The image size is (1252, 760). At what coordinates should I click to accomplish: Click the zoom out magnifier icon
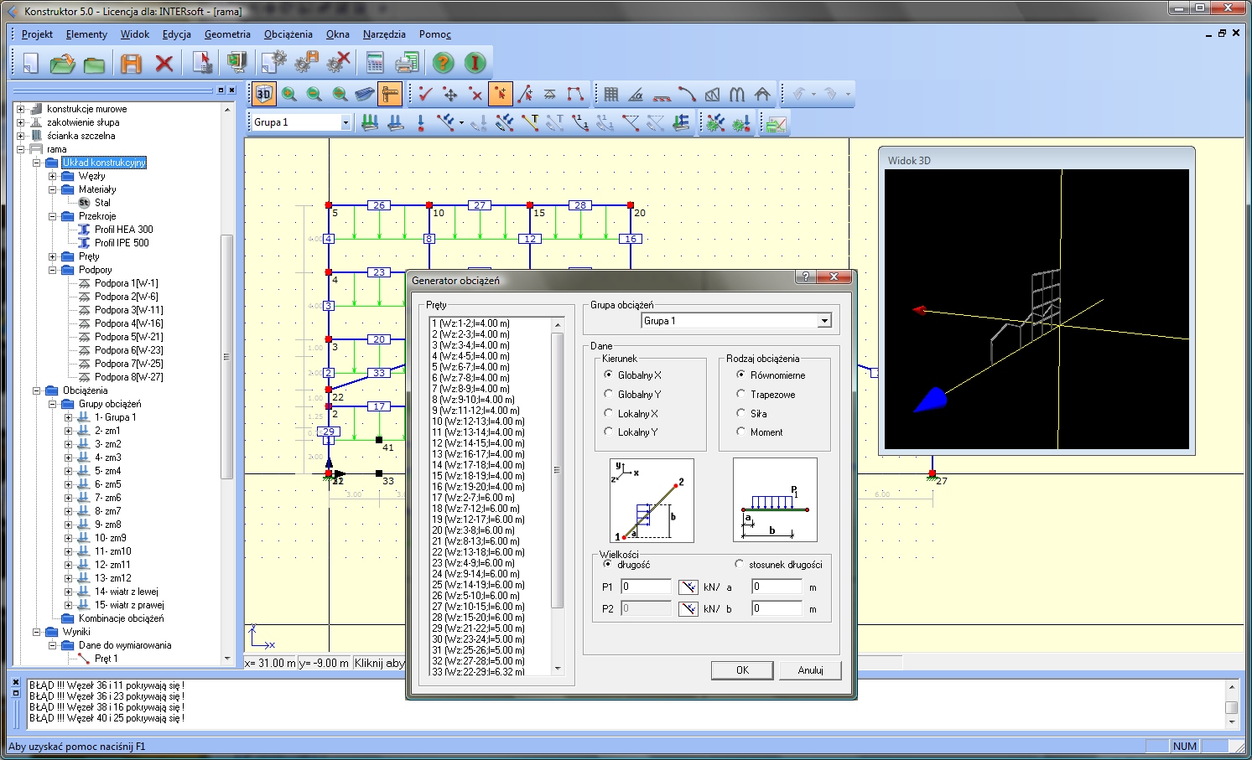tap(314, 94)
